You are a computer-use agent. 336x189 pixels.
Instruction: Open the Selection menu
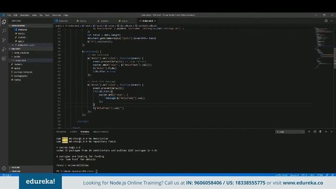(25, 15)
